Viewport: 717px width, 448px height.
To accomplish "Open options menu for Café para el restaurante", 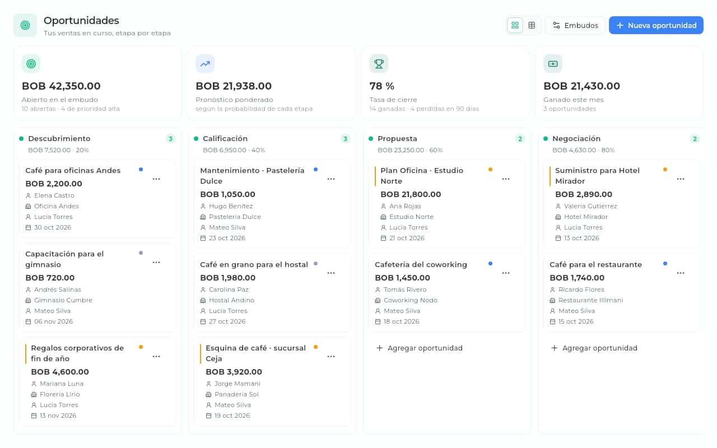I will (681, 273).
